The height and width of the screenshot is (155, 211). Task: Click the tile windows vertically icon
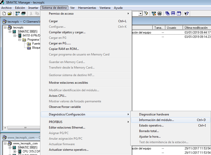pyautogui.click(x=179, y=13)
